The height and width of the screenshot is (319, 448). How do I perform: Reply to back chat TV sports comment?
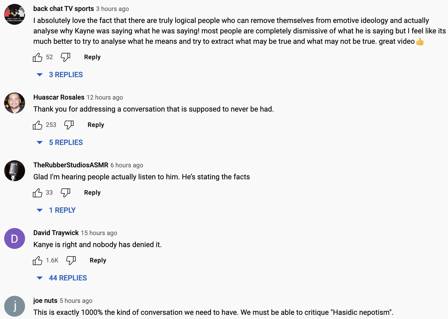tap(92, 57)
